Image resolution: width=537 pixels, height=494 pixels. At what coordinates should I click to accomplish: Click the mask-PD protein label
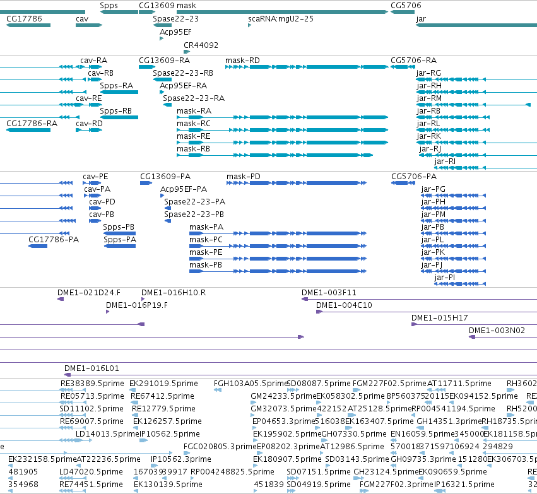244,177
